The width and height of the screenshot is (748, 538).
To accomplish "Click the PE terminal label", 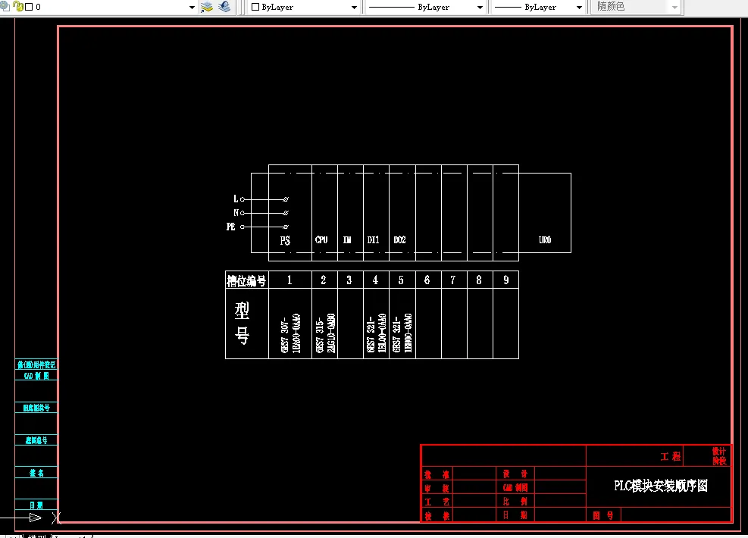I will click(231, 227).
